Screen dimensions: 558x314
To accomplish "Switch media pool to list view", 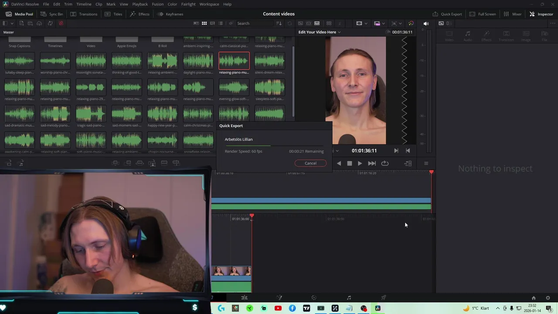I will [x=221, y=23].
